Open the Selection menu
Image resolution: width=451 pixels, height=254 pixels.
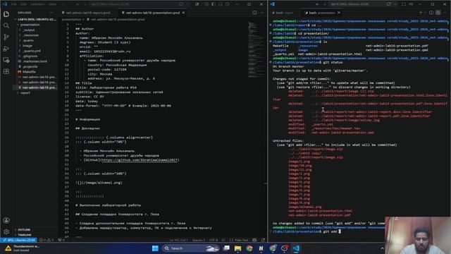pos(37,4)
